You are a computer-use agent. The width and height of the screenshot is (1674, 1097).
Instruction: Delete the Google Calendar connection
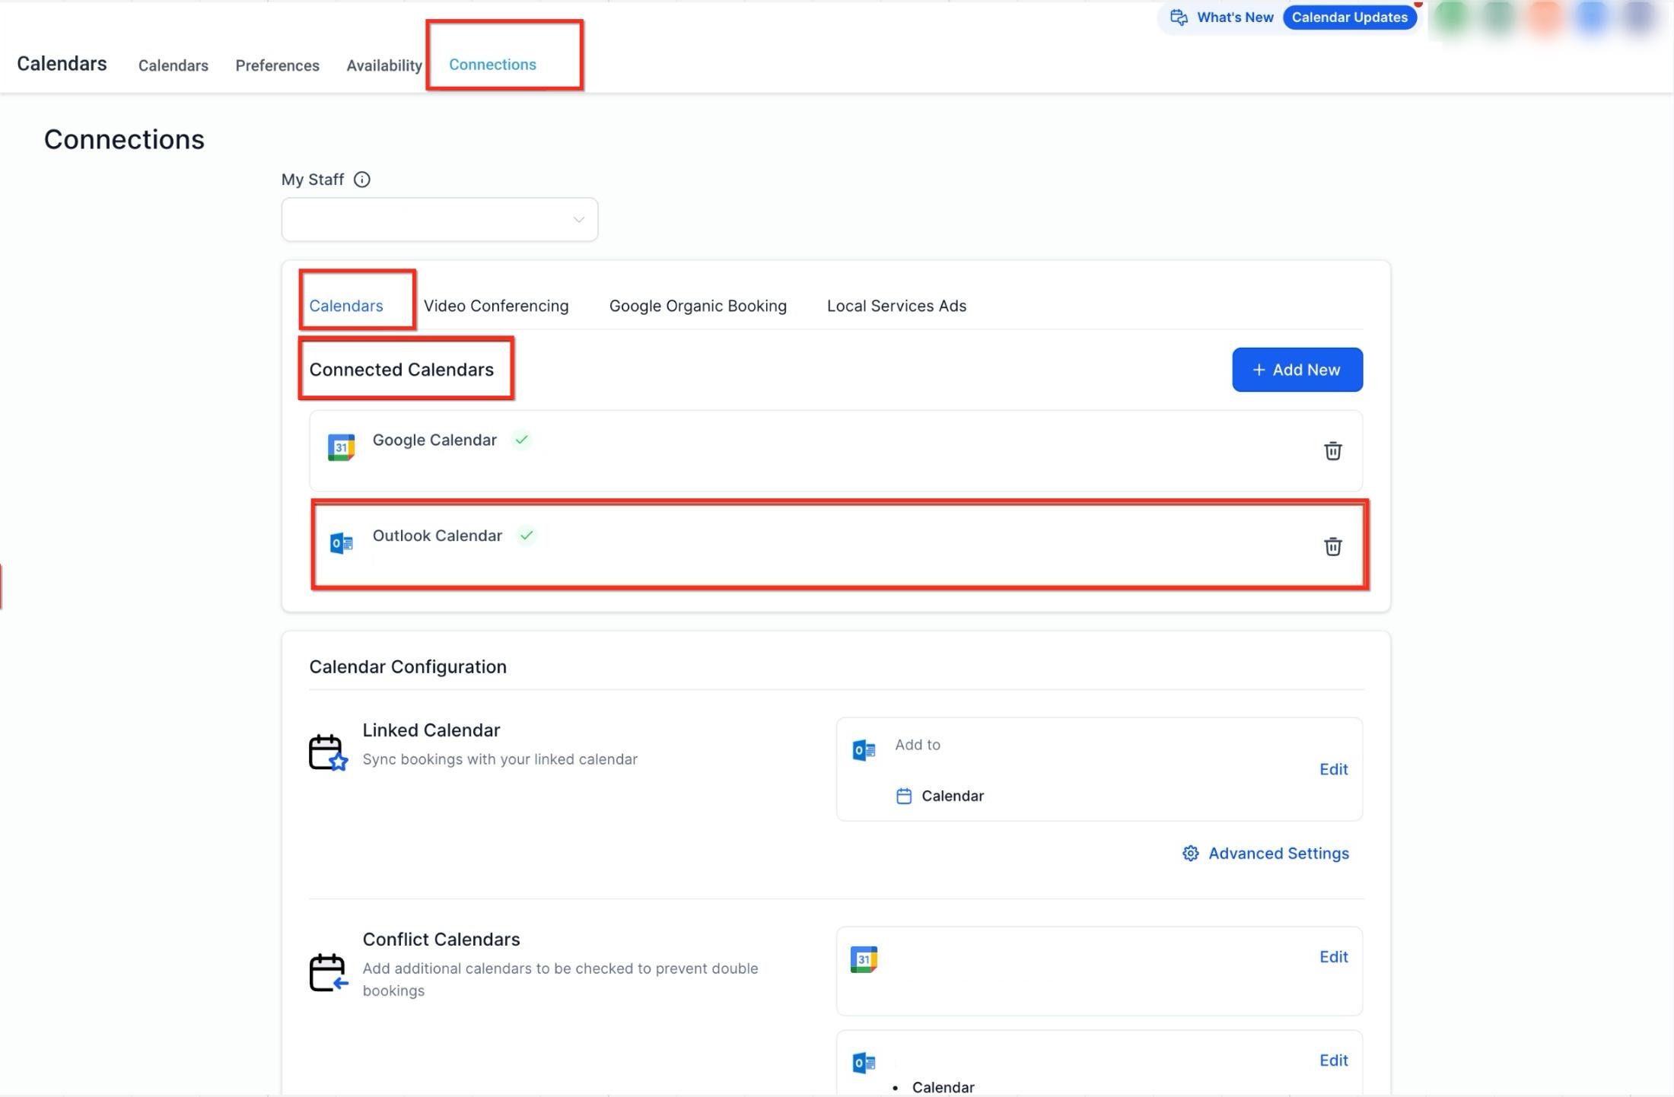(1332, 451)
